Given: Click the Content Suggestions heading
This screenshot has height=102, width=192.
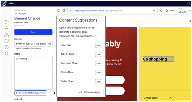Looking at the screenshot, I should tap(78, 20).
